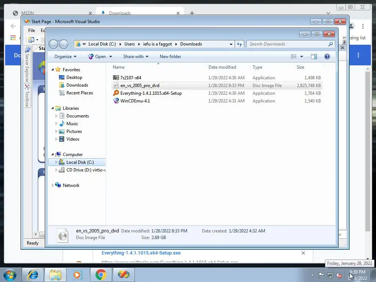This screenshot has width=376, height=282.
Task: Click the Explorer back button
Action: click(54, 44)
